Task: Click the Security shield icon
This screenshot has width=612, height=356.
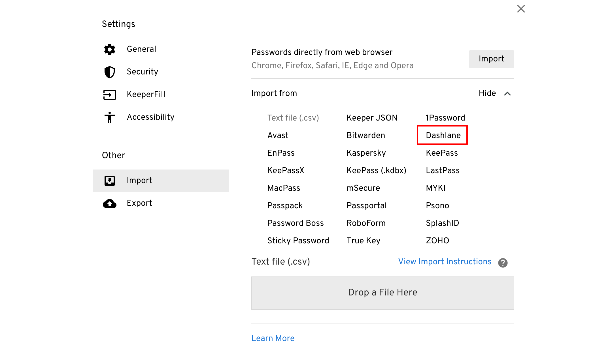Action: [x=110, y=72]
